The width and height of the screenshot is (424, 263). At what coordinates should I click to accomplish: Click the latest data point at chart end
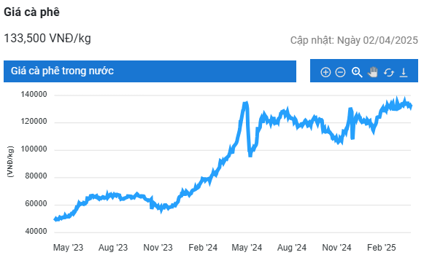coord(411,106)
